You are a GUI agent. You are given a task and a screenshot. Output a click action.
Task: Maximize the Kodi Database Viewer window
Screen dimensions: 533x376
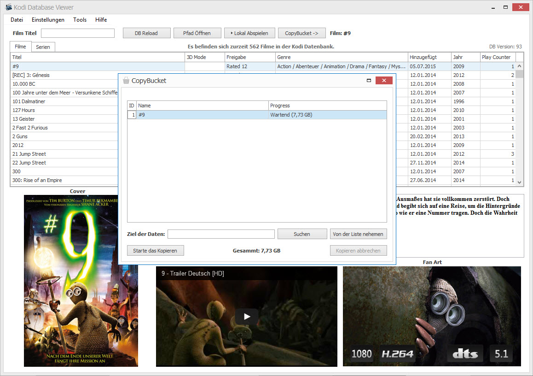(505, 7)
